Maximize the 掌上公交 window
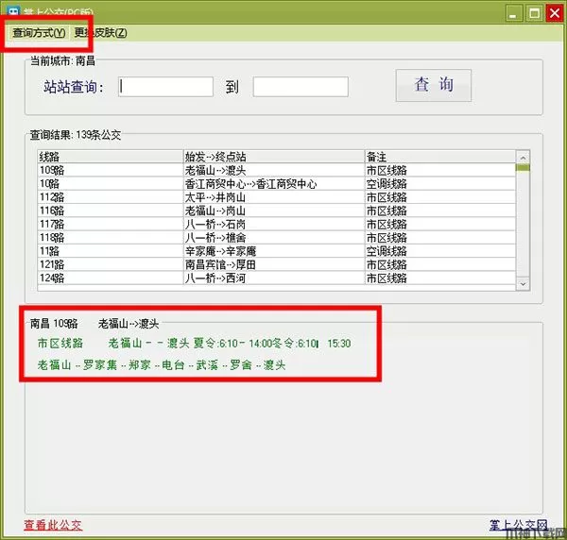The height and width of the screenshot is (540, 567). coord(535,14)
